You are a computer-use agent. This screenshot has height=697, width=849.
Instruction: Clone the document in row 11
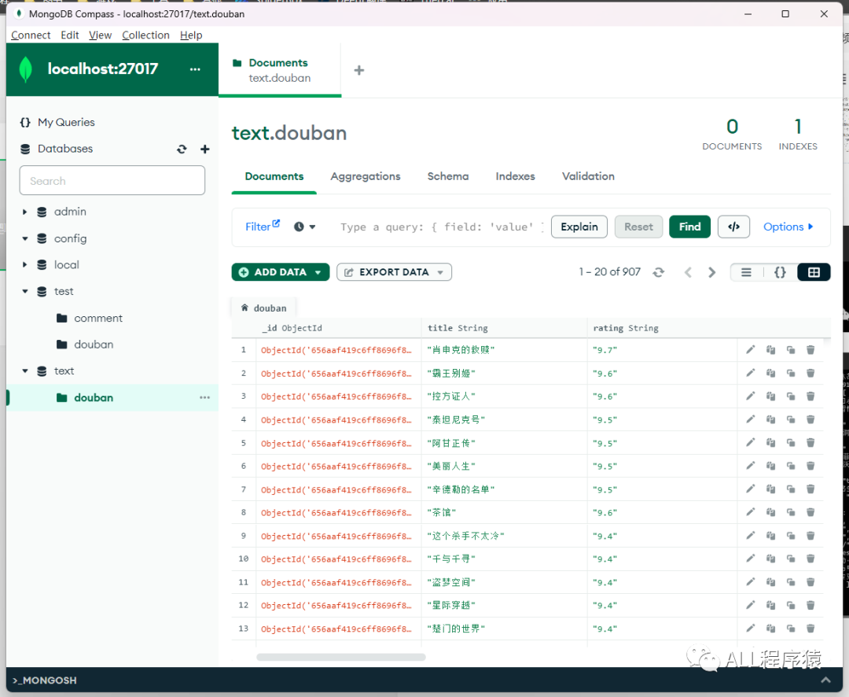[x=791, y=582]
